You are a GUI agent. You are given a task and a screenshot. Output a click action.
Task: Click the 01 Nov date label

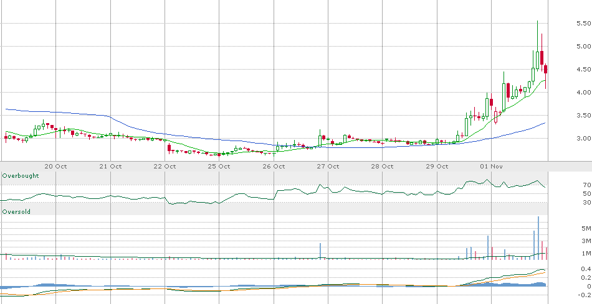[491, 166]
